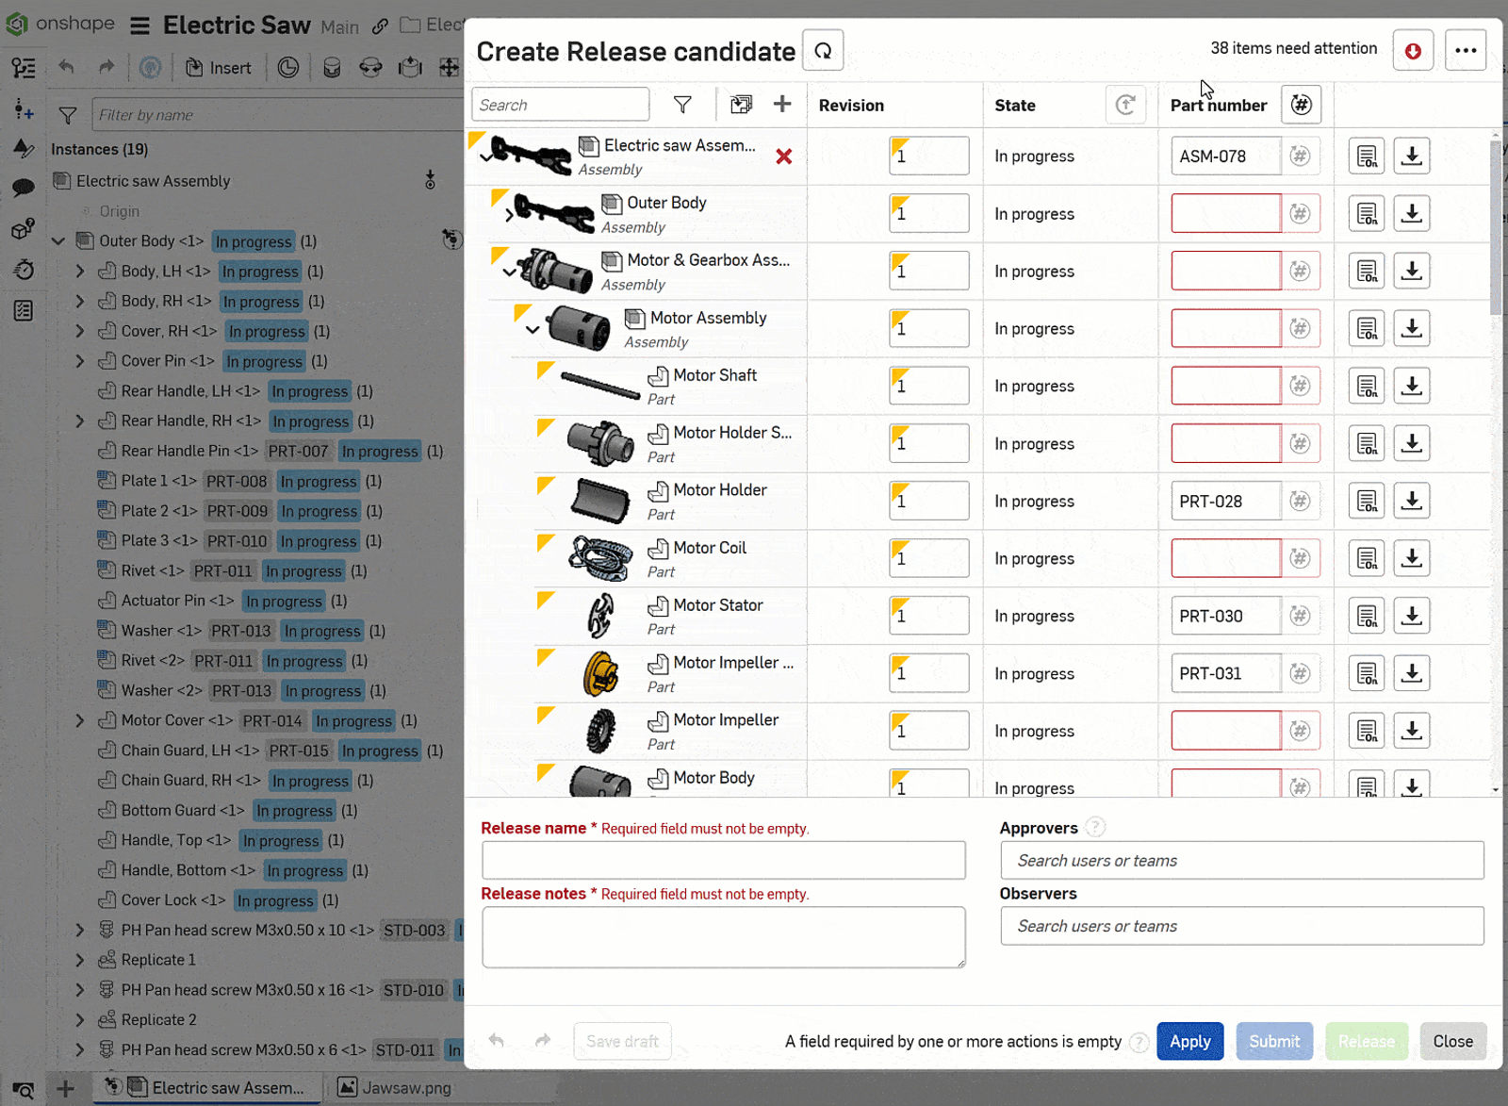The image size is (1508, 1106).
Task: Open the Comments panel in left sidebar
Action: [x=23, y=189]
